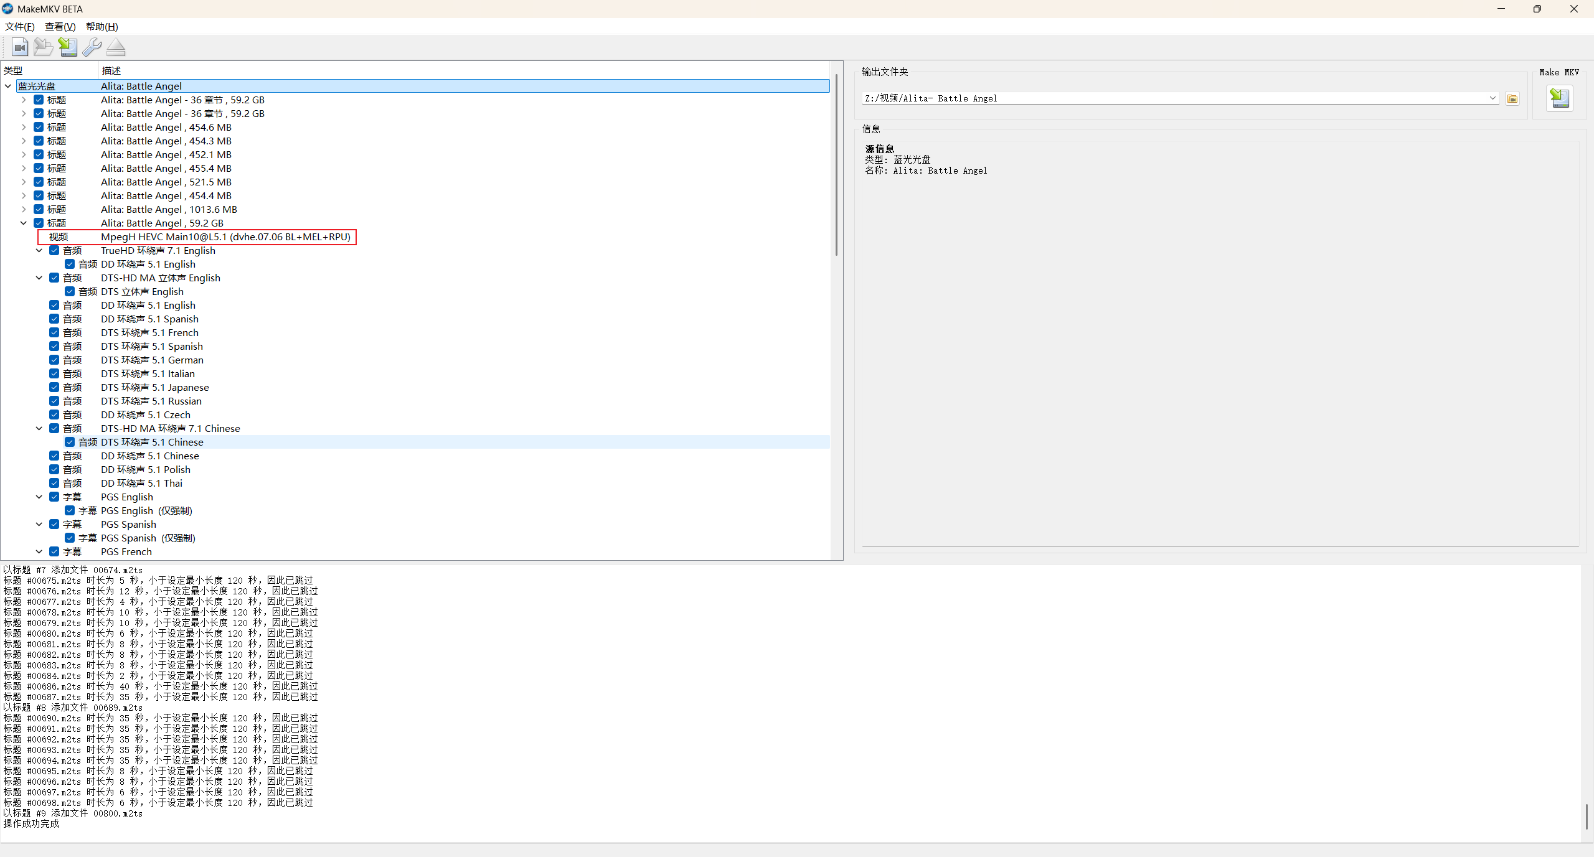Click the 描述 column header

(111, 70)
